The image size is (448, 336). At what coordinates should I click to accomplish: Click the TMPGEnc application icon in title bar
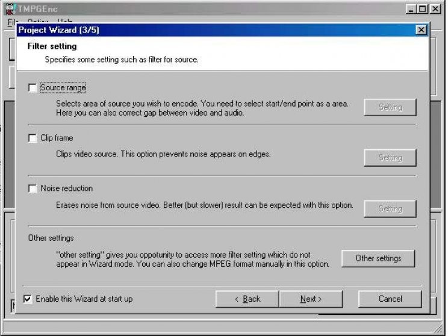coord(10,9)
